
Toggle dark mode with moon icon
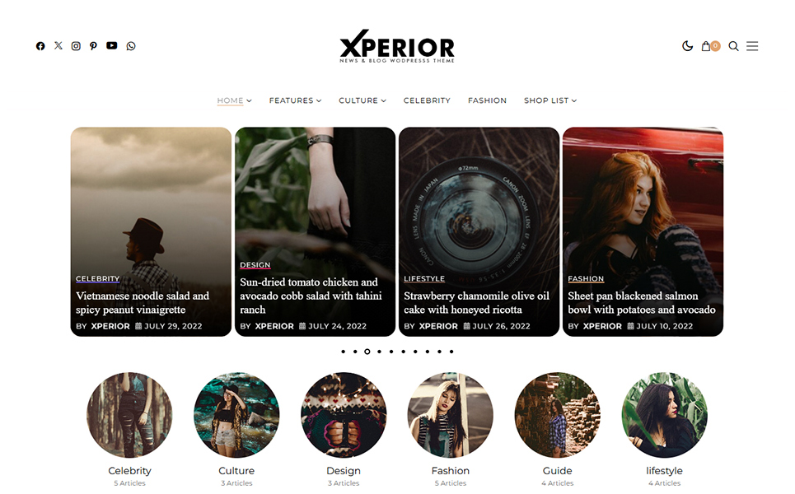tap(687, 46)
